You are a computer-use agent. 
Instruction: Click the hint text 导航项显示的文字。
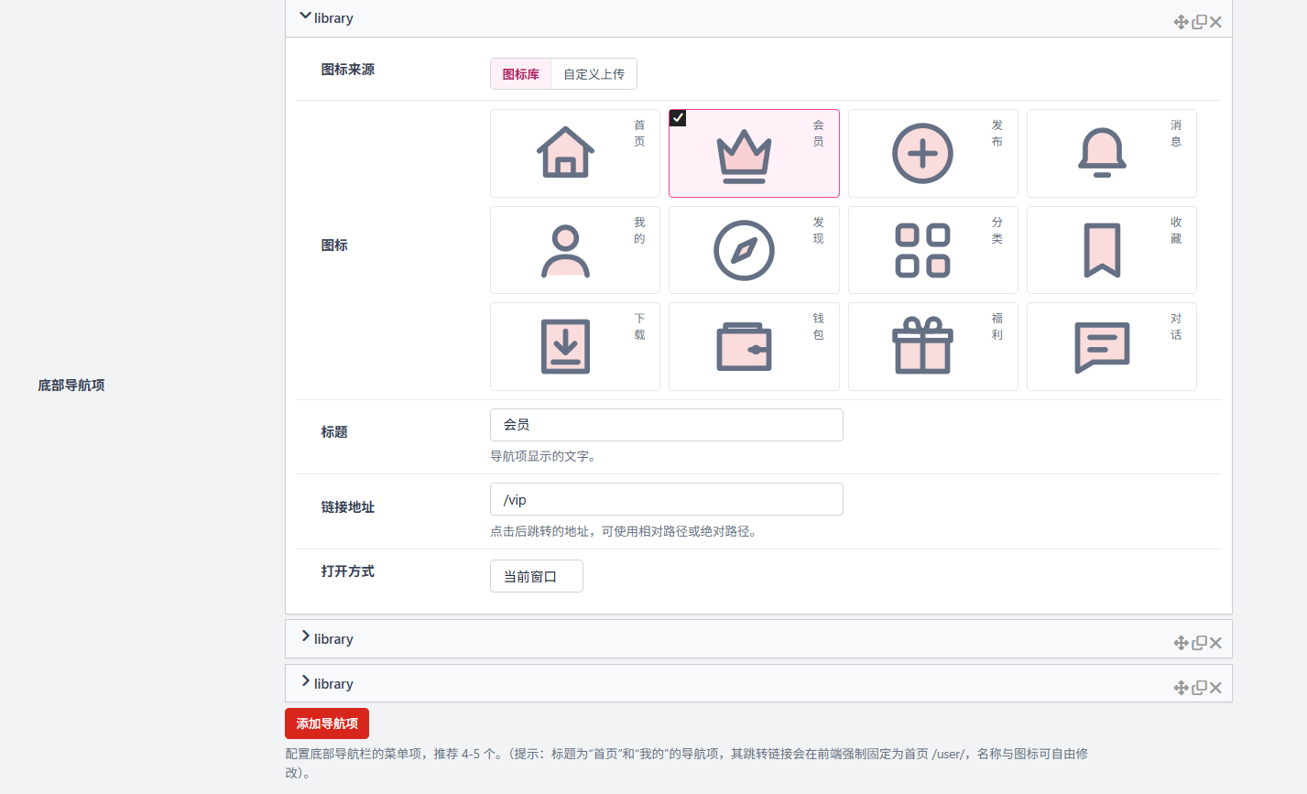tap(544, 456)
